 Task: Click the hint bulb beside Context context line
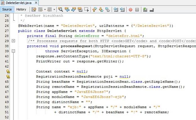tap(8, 72)
